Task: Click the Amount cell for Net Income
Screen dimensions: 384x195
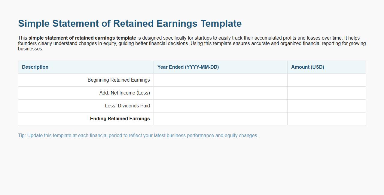Action: (326, 93)
